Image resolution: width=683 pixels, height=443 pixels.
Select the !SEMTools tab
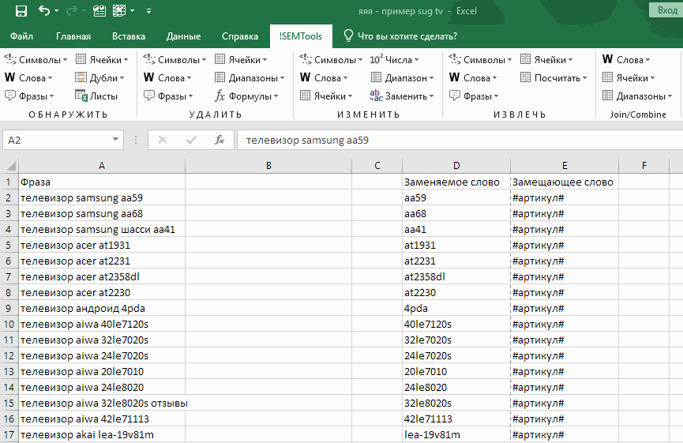point(301,36)
